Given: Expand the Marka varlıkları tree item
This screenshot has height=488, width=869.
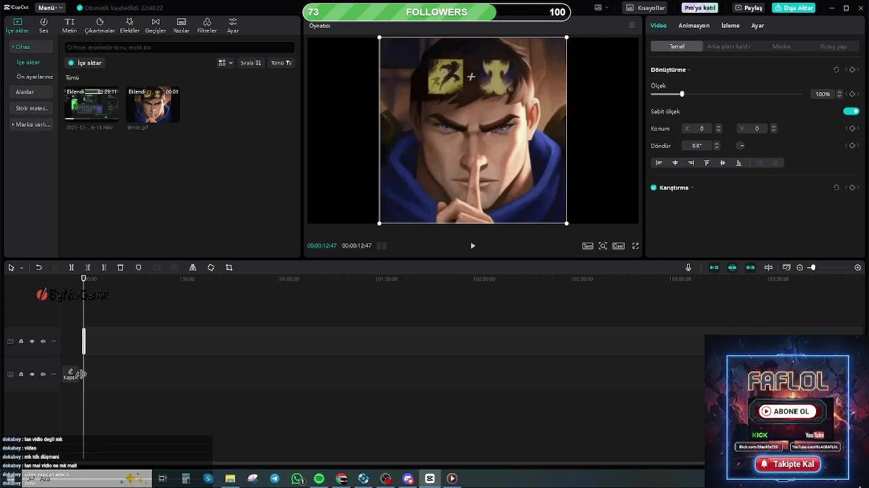Looking at the screenshot, I should click(x=12, y=125).
